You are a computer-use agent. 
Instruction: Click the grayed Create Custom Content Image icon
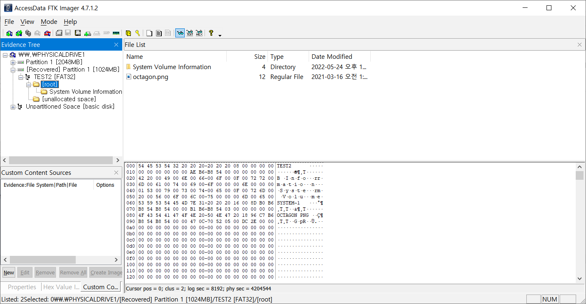(x=97, y=33)
